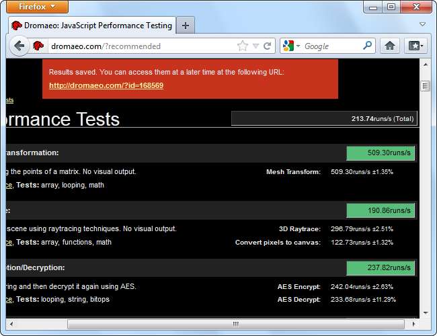Viewport: 437px width, 336px height.
Task: Open the Firefox application menu
Action: 37,7
